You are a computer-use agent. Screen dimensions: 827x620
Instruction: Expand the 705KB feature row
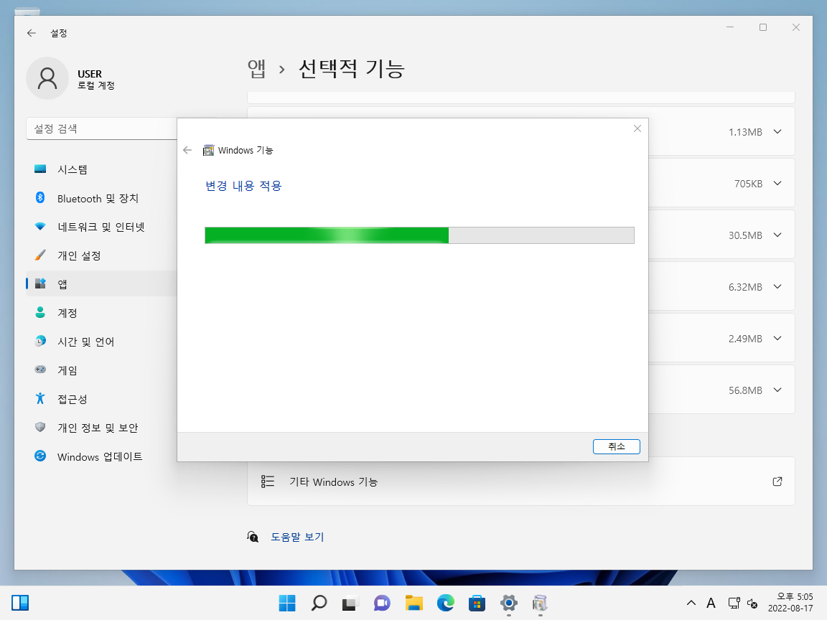point(777,184)
